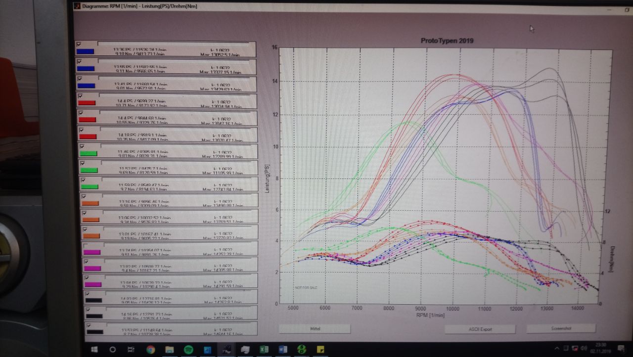Click the Cortana circle icon
The image size is (633, 357).
[112, 350]
